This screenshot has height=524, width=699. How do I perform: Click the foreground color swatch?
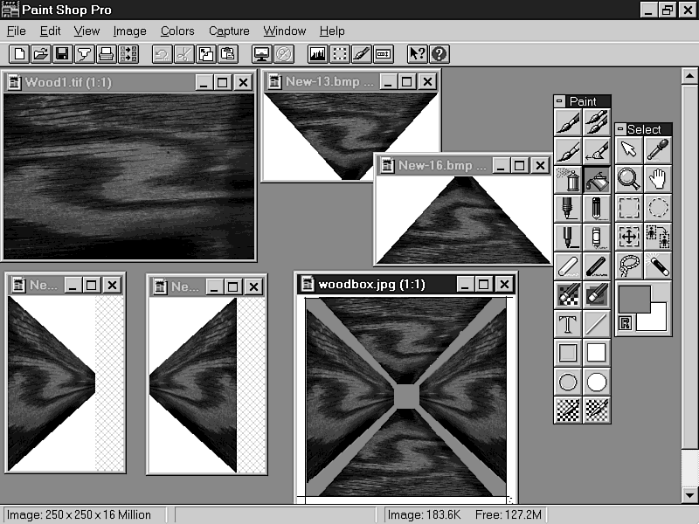tap(633, 299)
